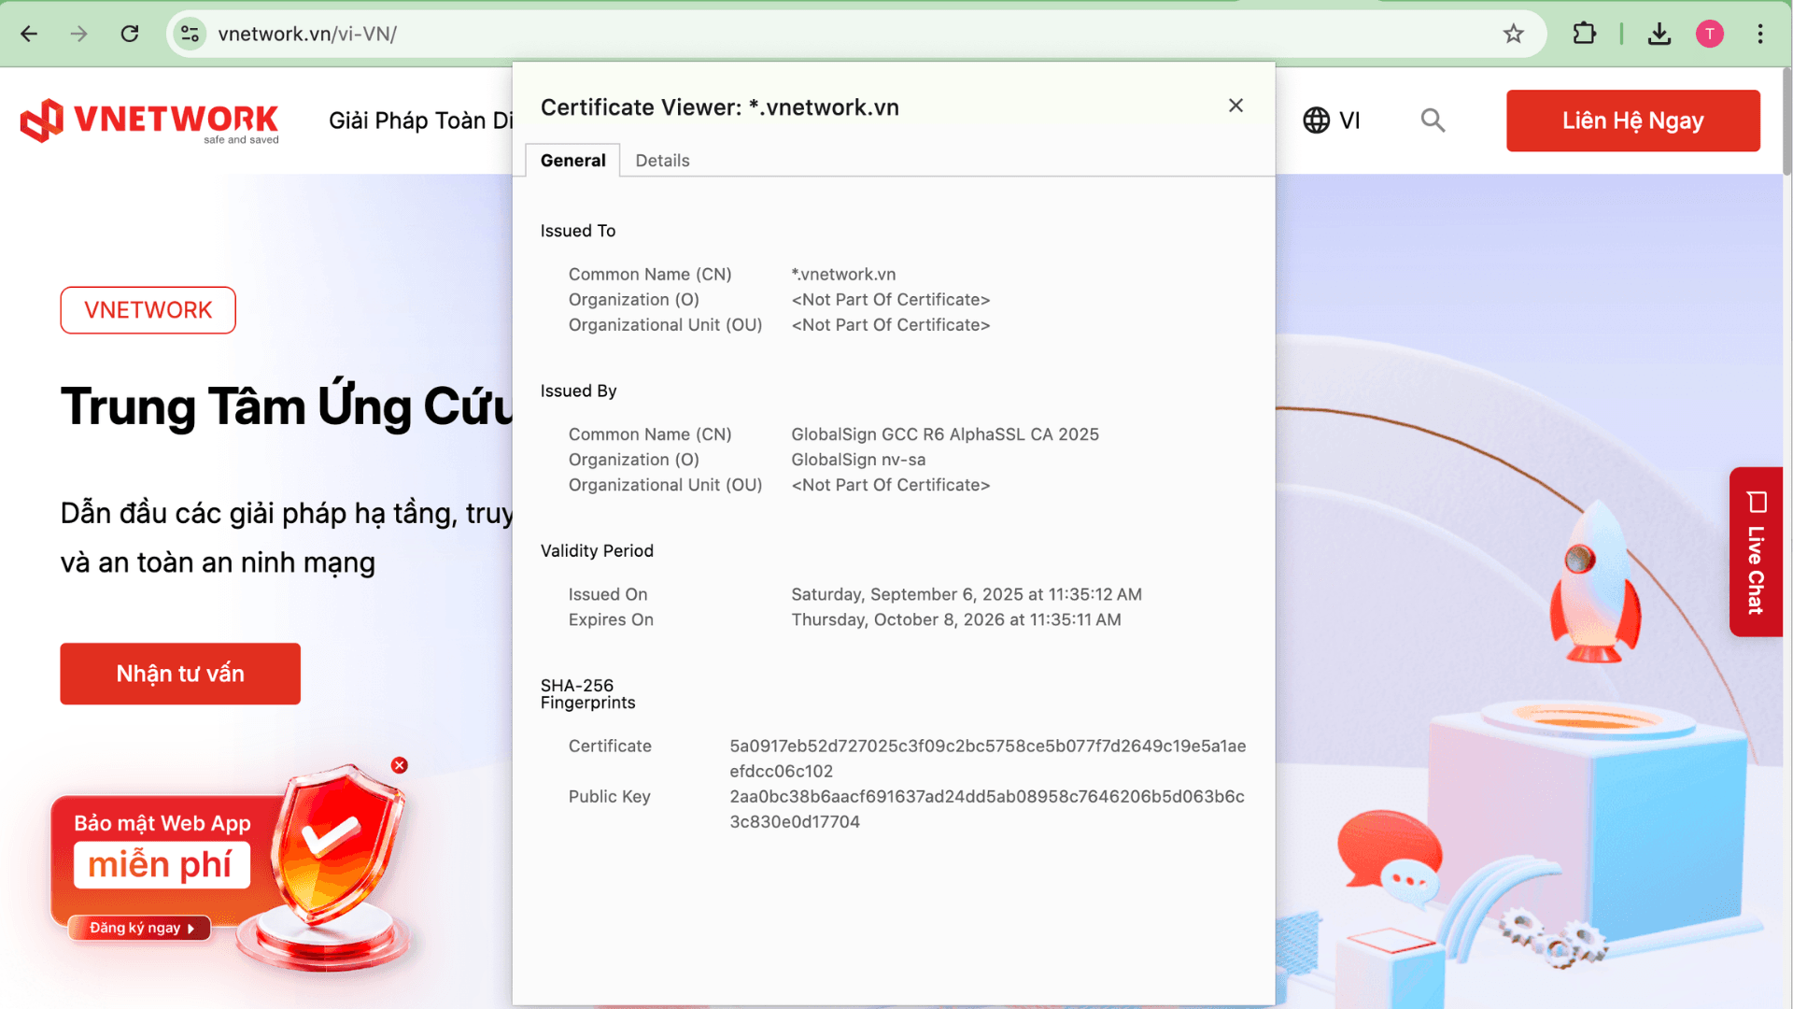Click the SHA-256 Fingerprints heading
This screenshot has height=1009, width=1793.
587,694
